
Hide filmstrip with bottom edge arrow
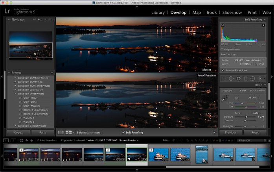click(x=137, y=170)
